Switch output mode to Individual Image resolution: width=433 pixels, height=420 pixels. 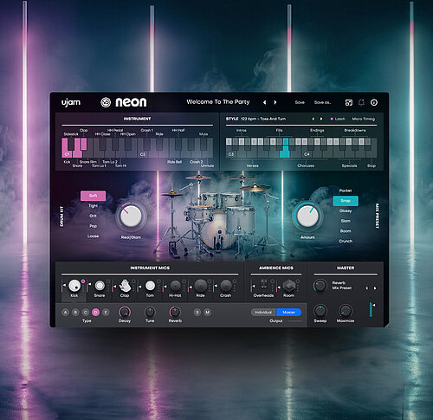coord(263,313)
